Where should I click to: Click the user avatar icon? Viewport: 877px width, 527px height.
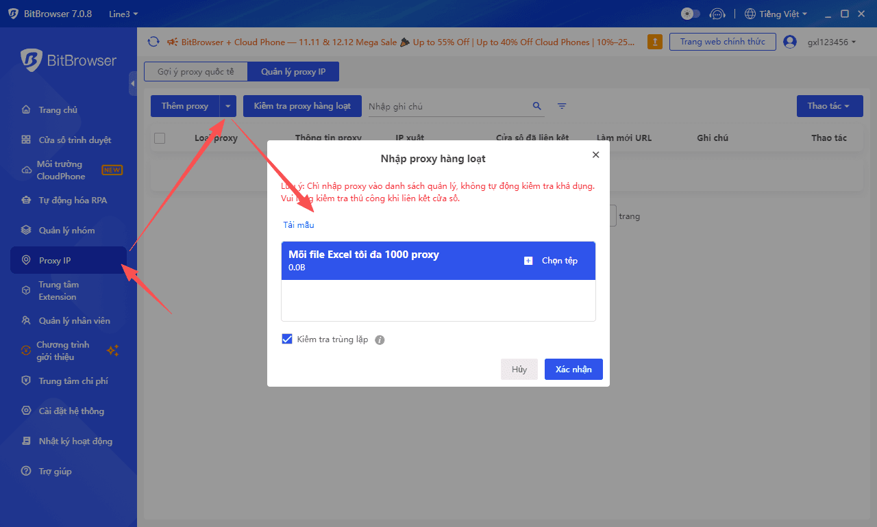click(x=790, y=42)
